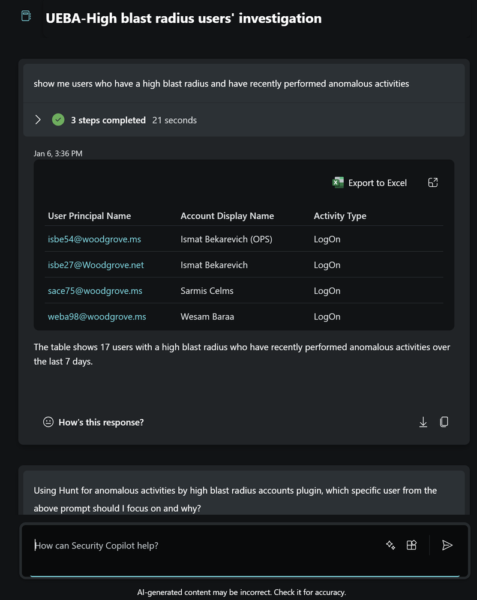Viewport: 477px width, 600px height.
Task: Click the Activity Type column header
Action: [x=340, y=216]
